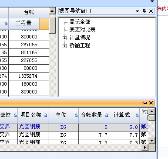Select the 台帐数量 cell showing 7.7

point(94,135)
